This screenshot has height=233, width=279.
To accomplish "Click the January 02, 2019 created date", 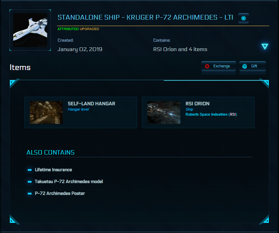I will pos(80,49).
